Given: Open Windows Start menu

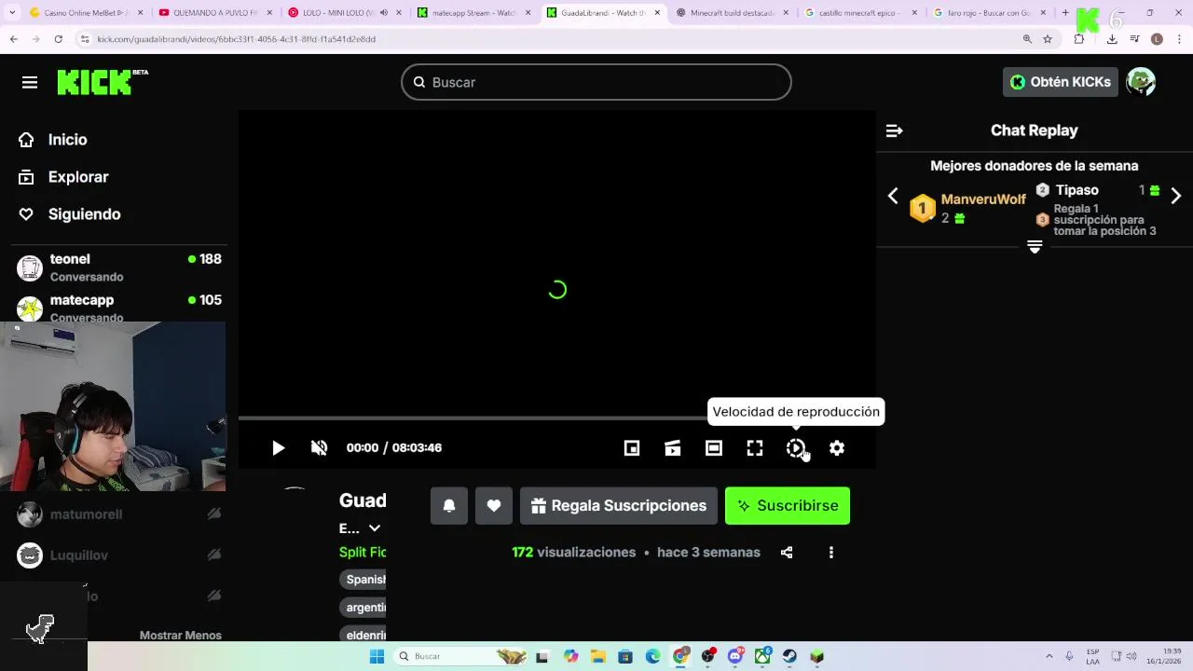Looking at the screenshot, I should (x=377, y=656).
